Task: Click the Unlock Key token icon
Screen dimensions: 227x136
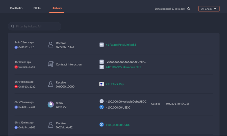Action: coord(102,84)
